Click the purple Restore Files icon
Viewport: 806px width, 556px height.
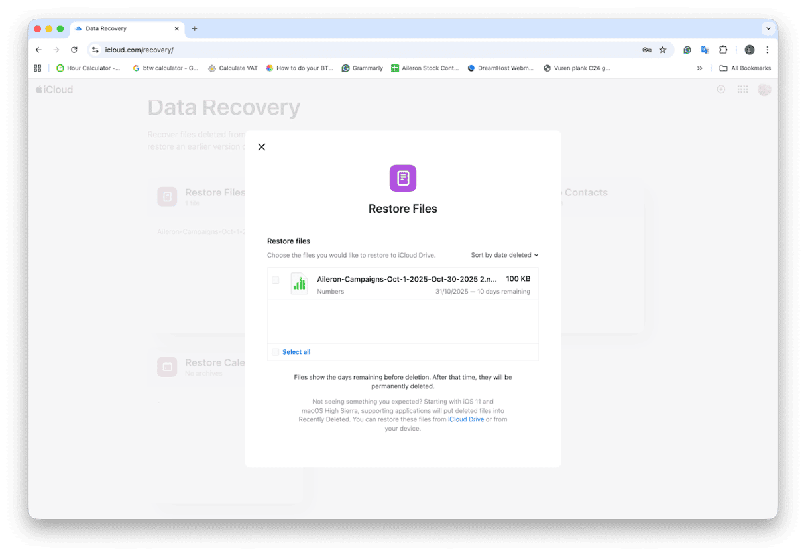(x=403, y=178)
